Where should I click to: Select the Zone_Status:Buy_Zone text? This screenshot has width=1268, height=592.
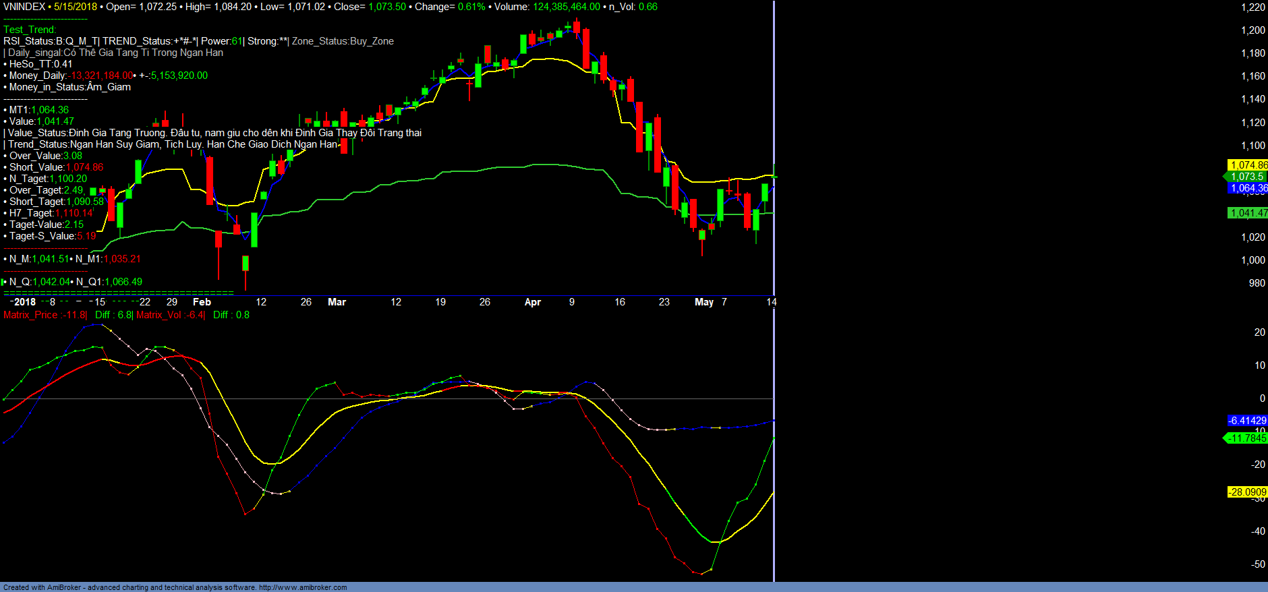point(343,41)
